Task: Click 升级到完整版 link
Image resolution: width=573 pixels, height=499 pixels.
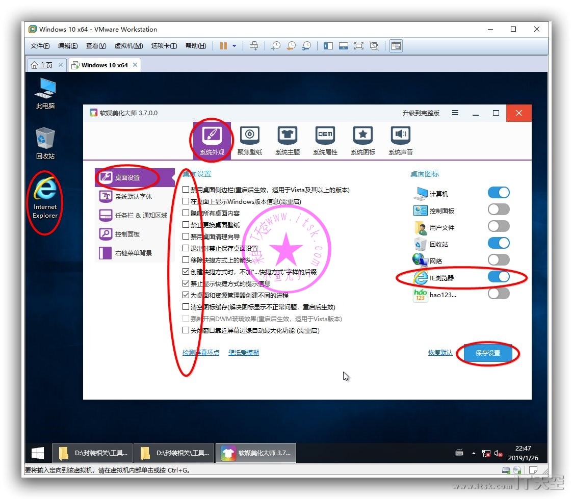Action: [x=421, y=113]
